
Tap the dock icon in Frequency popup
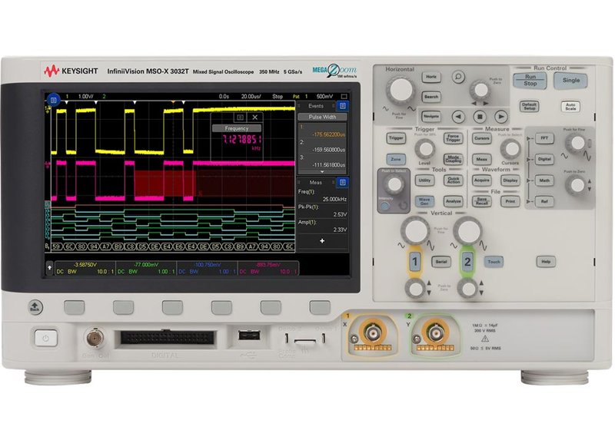tap(240, 117)
